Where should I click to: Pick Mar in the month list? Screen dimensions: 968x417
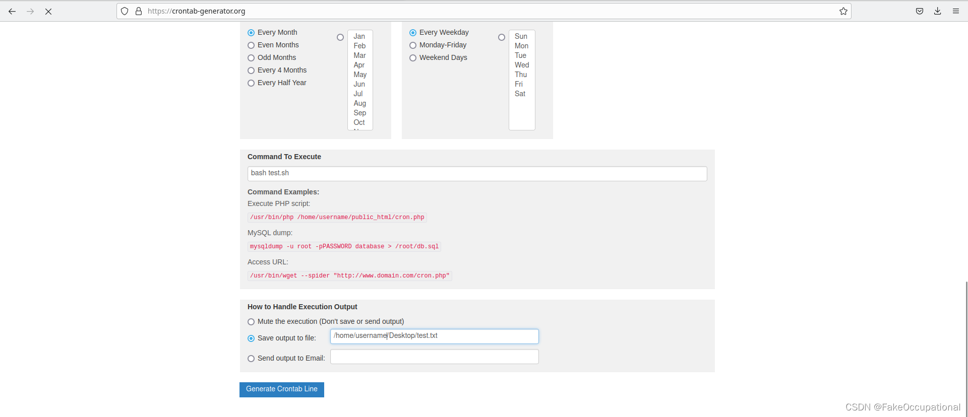[359, 55]
